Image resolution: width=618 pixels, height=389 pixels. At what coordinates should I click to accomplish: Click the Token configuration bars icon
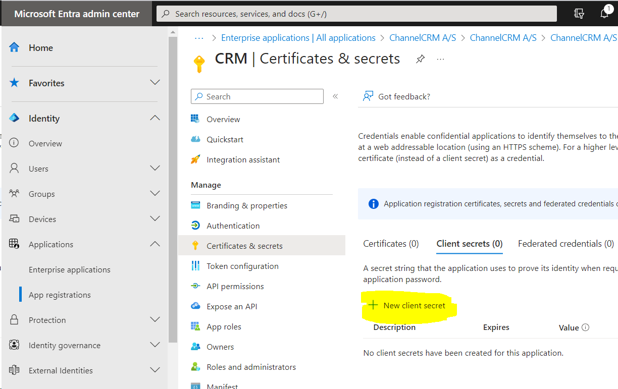195,266
